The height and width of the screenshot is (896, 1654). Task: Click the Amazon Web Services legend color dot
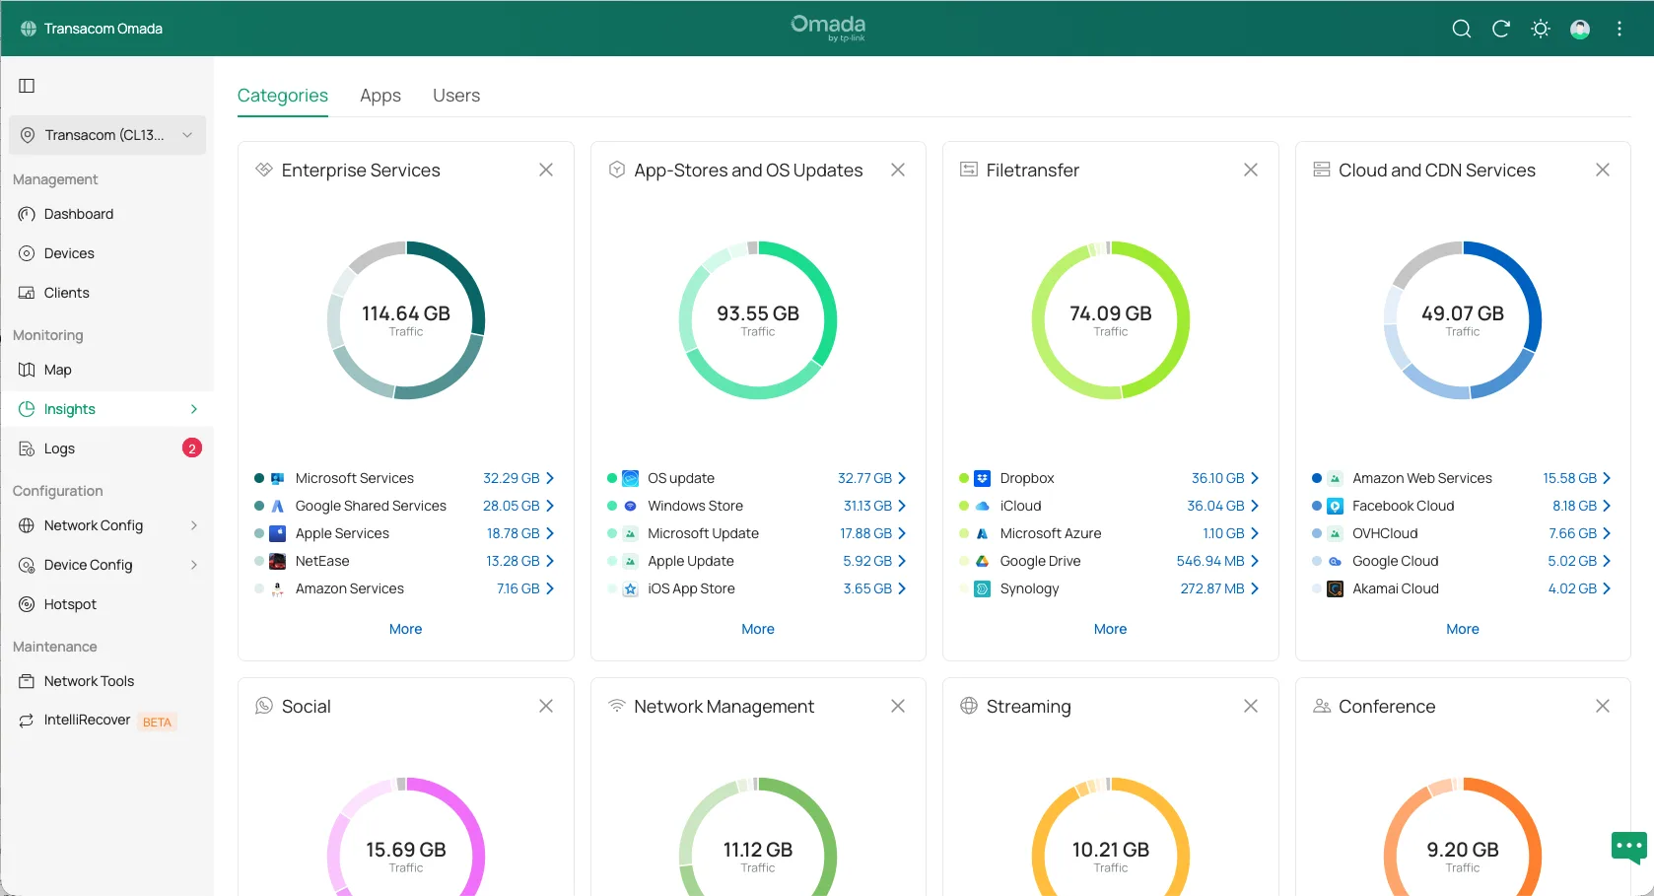1317,478
